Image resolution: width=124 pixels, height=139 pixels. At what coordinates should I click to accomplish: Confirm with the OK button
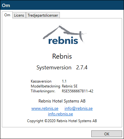point(107,134)
